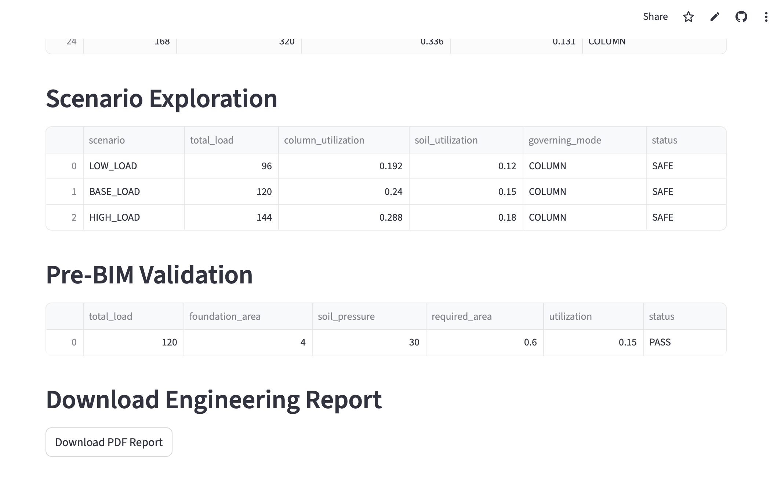Select the LOW_LOAD scenario cell
Image resolution: width=781 pixels, height=503 pixels.
pos(134,166)
